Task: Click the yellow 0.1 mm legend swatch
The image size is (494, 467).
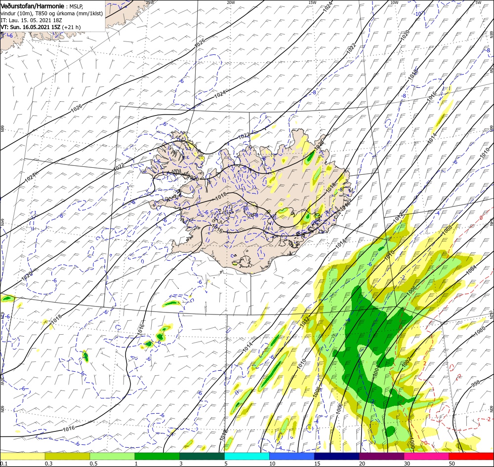Action: tap(23, 456)
